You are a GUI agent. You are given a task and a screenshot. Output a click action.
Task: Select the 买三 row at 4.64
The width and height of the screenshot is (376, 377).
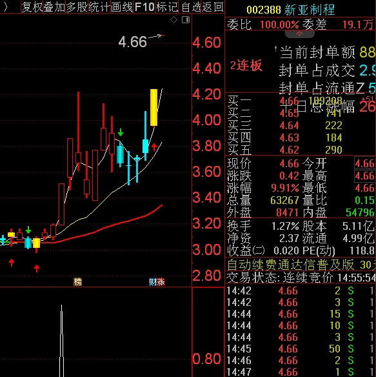tap(300, 125)
